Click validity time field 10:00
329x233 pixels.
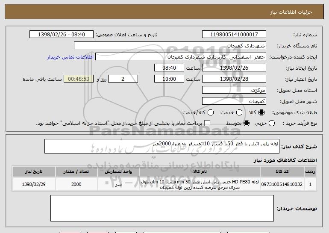(x=169, y=79)
